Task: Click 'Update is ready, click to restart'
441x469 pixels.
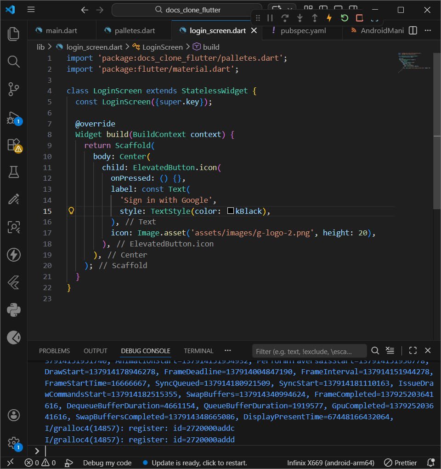Action: coord(195,463)
